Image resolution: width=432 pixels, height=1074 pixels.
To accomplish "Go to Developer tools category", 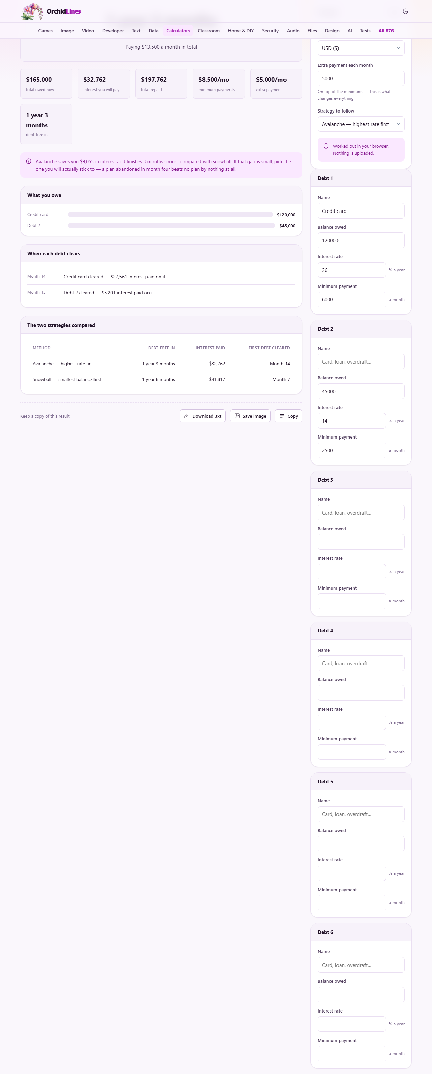I will (x=113, y=31).
